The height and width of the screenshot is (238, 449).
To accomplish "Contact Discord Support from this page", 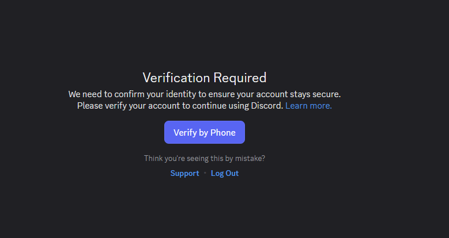I will pyautogui.click(x=184, y=173).
